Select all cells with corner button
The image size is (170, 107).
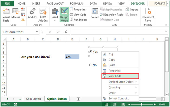(x=4, y=39)
